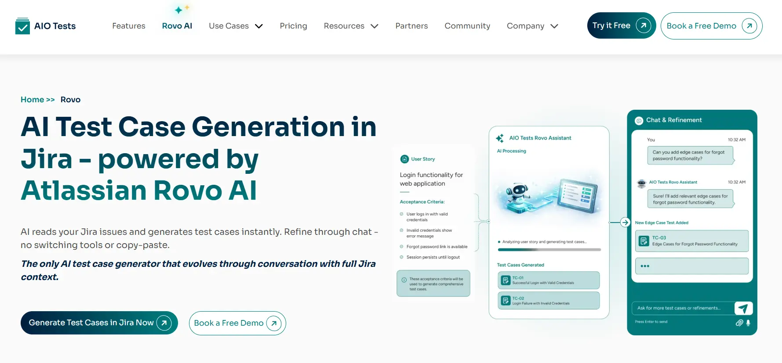Click the microphone icon in chat
Screen dimensions: 782x363
coord(748,323)
